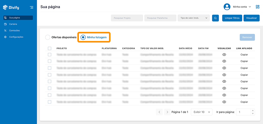Select the Ofertas disponíveis radio button
This screenshot has width=263, height=124.
pos(48,37)
